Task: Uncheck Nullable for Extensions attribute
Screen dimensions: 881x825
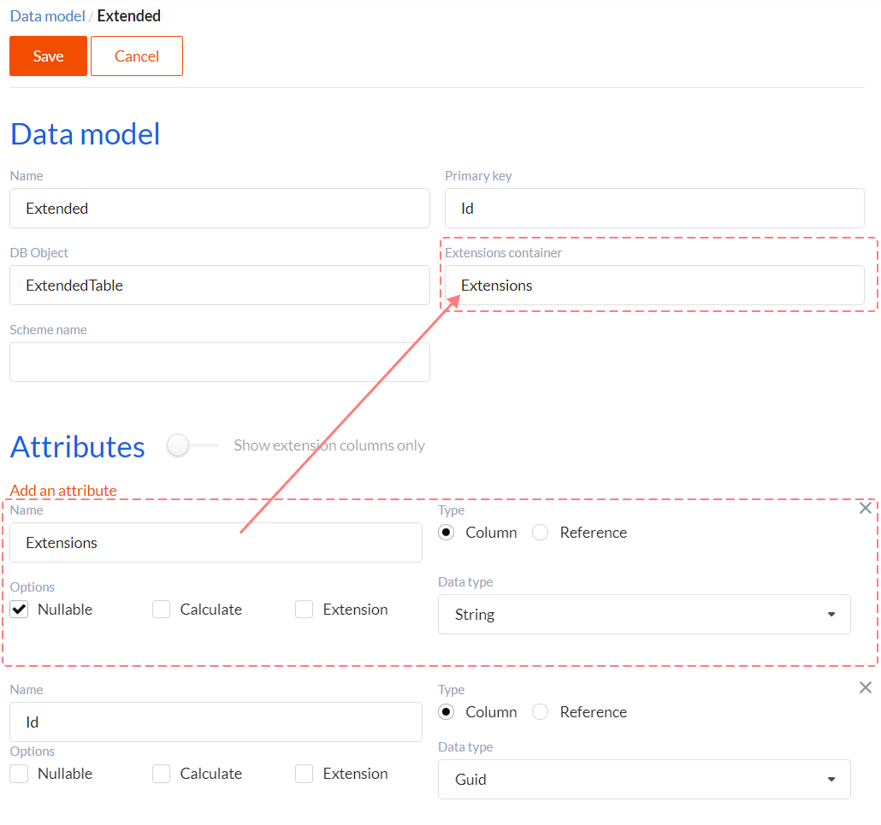Action: [19, 610]
